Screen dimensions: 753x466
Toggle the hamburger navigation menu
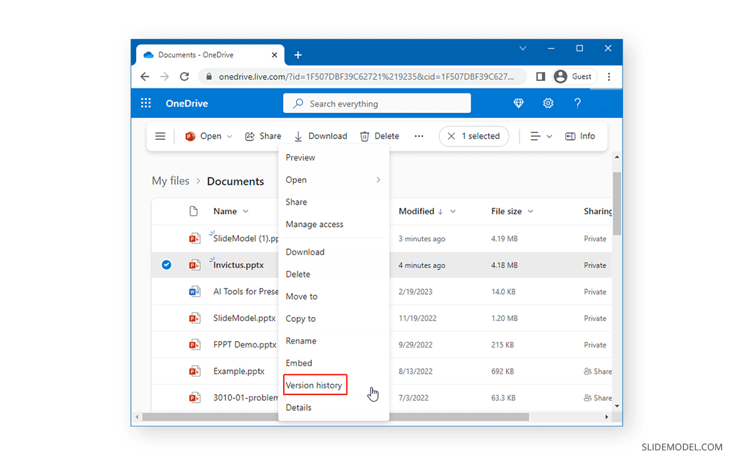161,136
